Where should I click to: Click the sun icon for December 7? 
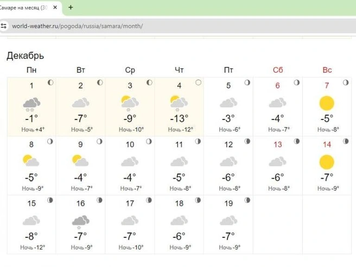327,103
